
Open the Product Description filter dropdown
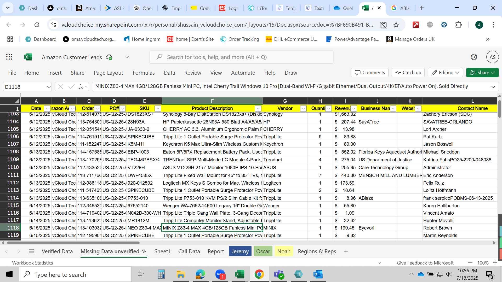click(x=258, y=108)
